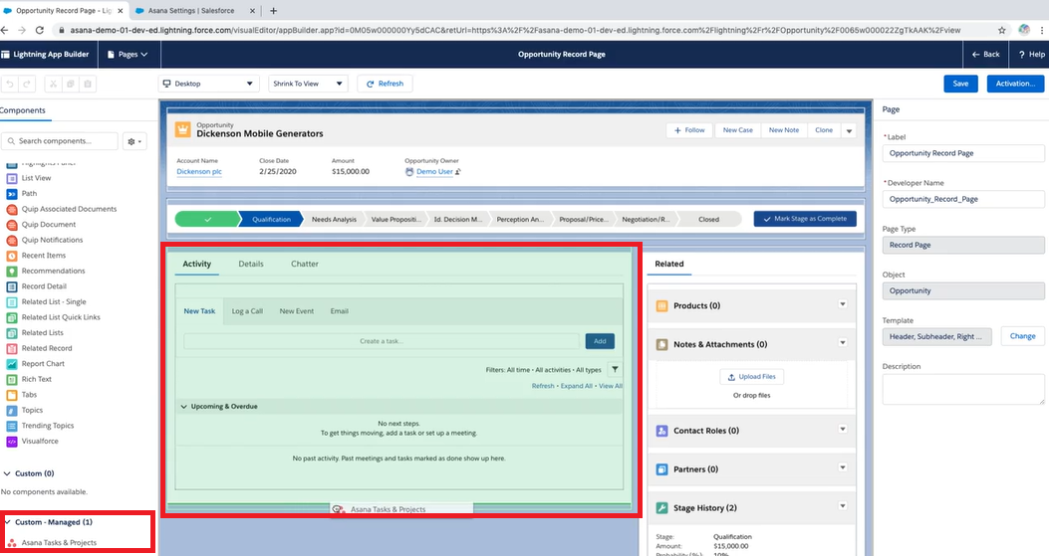Click the Related List - Single icon
This screenshot has width=1049, height=556.
point(11,302)
